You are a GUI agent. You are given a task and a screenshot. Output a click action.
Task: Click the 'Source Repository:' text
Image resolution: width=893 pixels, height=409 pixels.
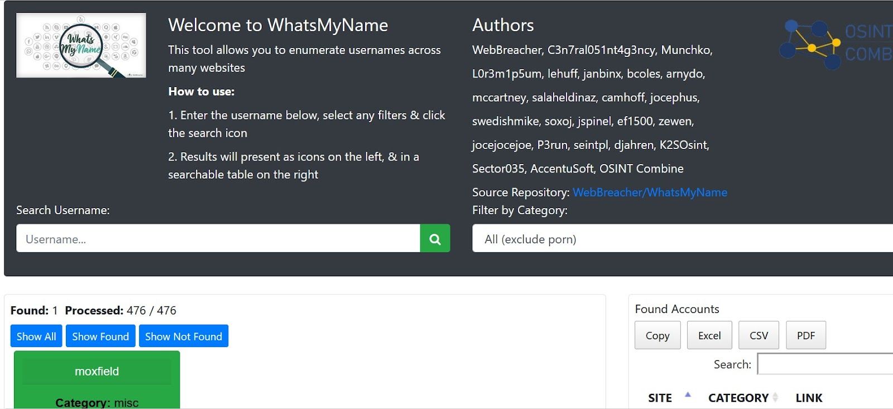click(x=521, y=193)
